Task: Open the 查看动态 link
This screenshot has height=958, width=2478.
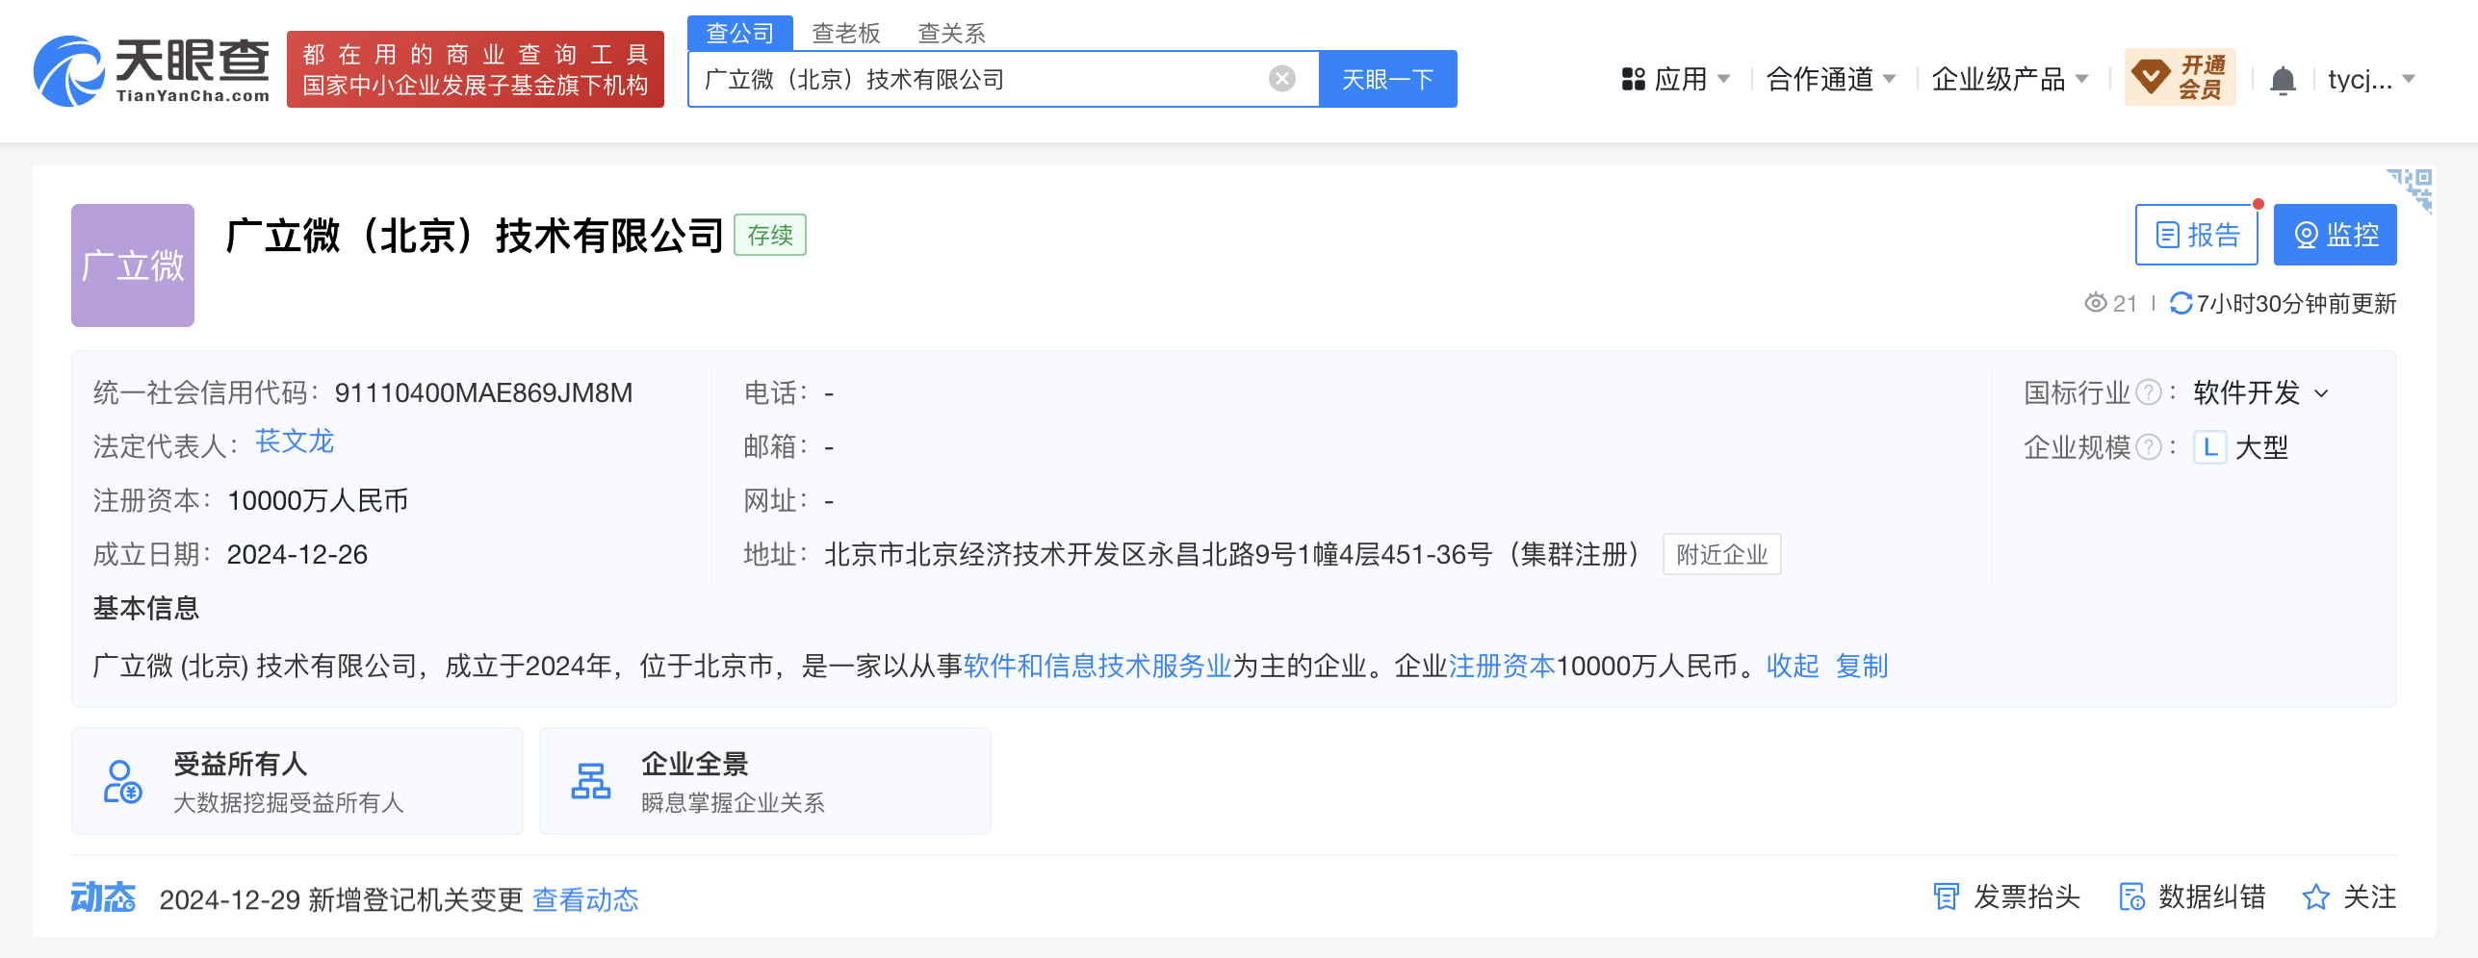Action: tap(585, 899)
